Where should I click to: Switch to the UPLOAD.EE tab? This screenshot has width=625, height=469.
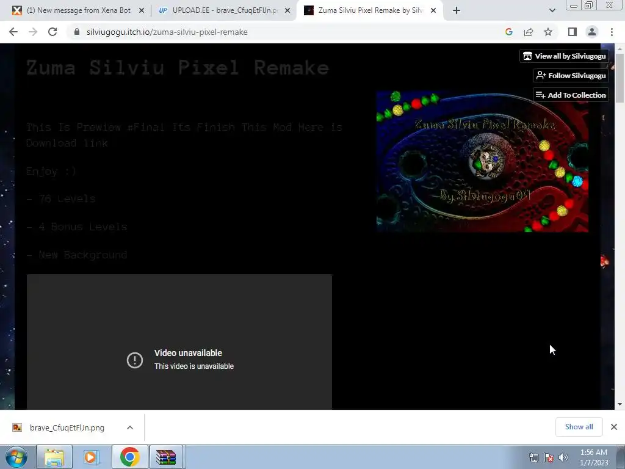tap(225, 11)
